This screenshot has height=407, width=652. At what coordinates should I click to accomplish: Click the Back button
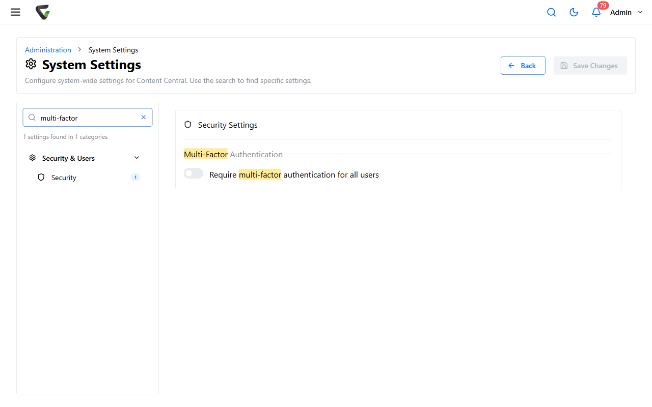(523, 66)
